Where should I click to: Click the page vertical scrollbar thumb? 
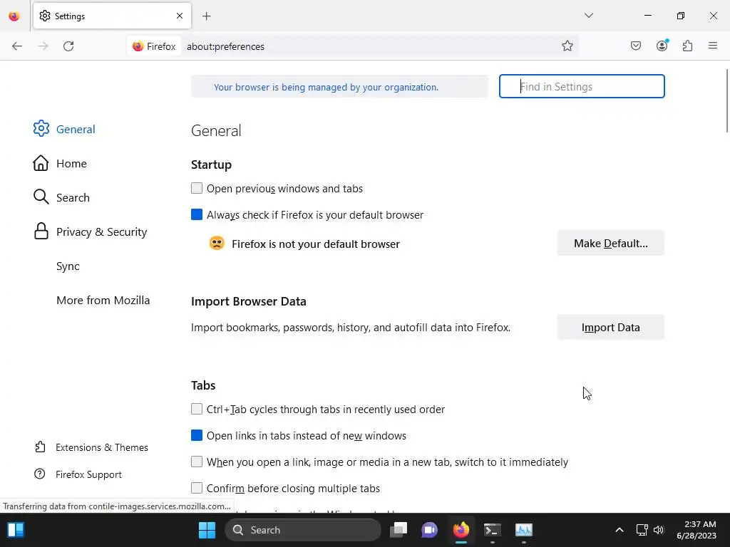click(x=726, y=100)
